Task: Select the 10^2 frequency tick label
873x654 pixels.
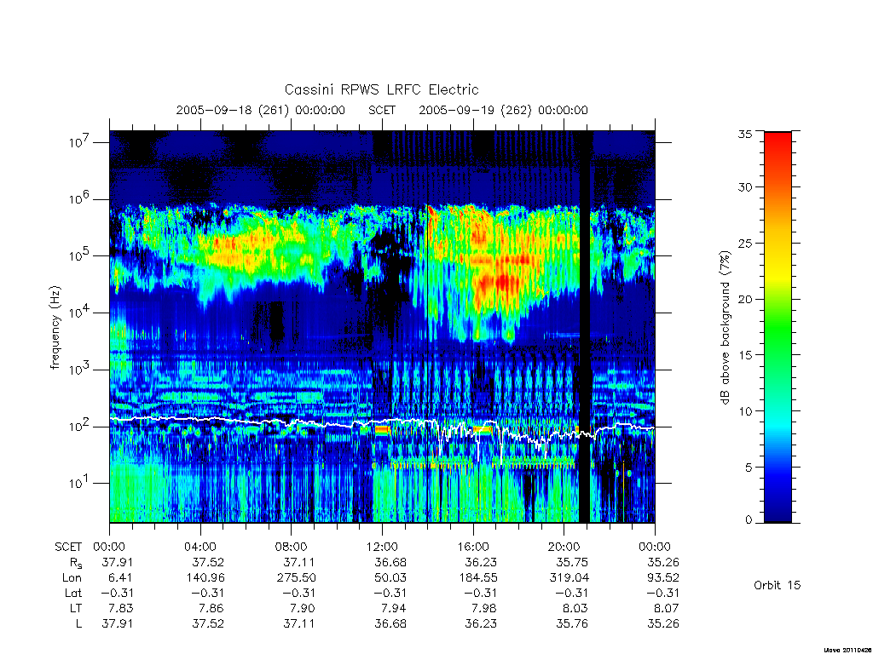Action: 79,427
